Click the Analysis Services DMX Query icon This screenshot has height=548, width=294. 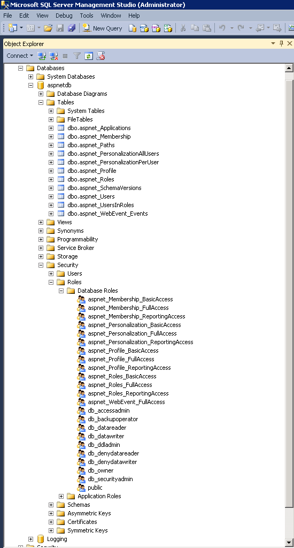click(156, 28)
